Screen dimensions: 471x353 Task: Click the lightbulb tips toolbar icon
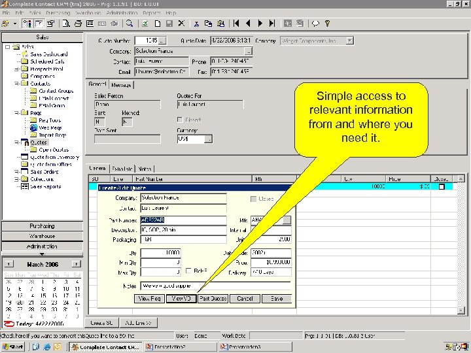coord(328,24)
